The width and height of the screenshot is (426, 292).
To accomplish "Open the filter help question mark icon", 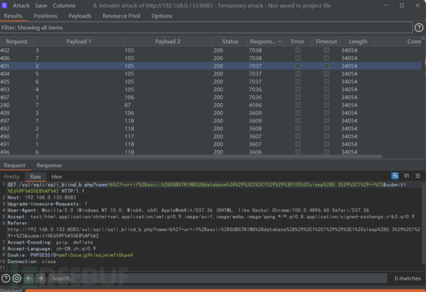I will [x=419, y=27].
